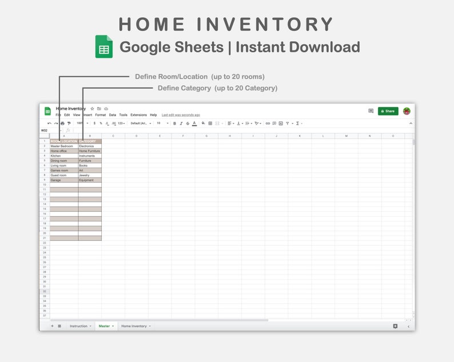The image size is (454, 362).
Task: Open the zoom level dropdown
Action: click(x=82, y=124)
